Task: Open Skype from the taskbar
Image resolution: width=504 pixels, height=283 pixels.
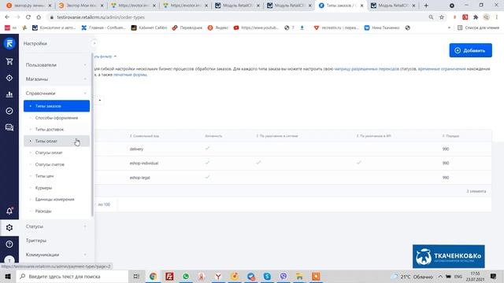Action: click(x=267, y=276)
